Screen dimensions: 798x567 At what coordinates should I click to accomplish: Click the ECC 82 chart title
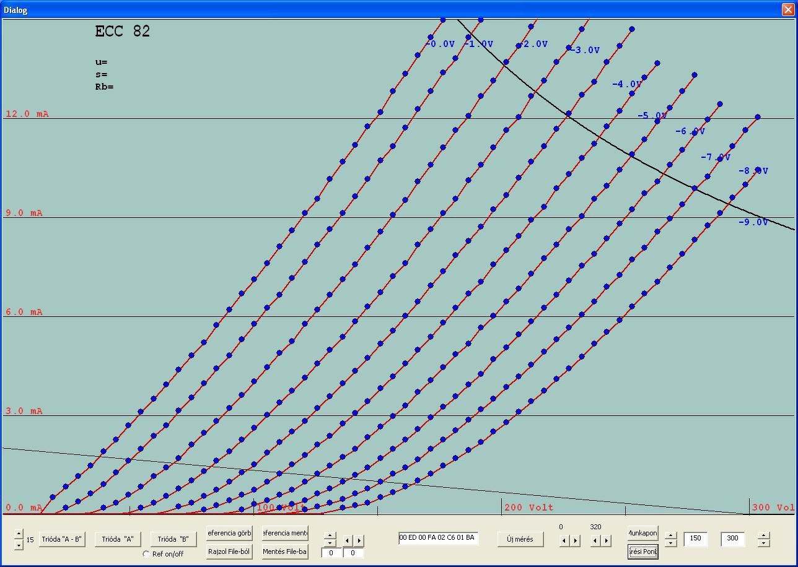123,32
